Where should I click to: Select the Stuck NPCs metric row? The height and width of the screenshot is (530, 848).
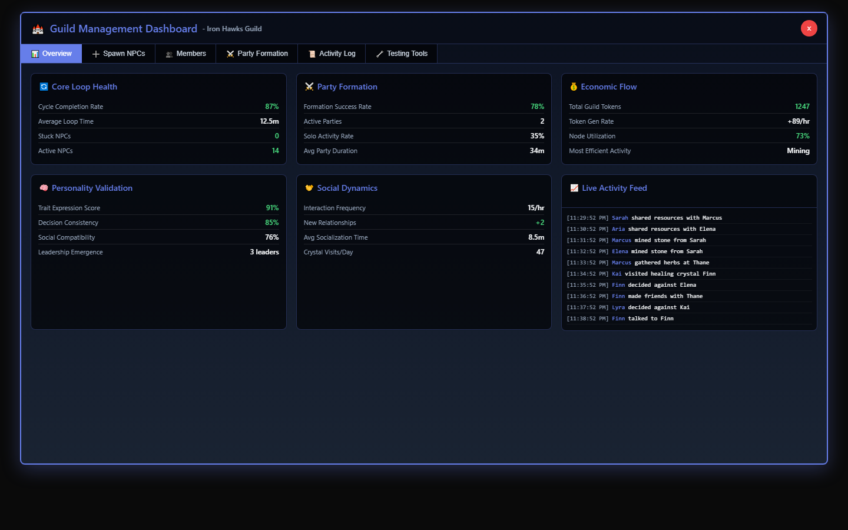[x=158, y=136]
